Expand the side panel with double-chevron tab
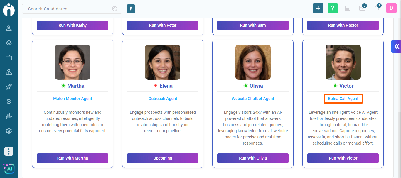 pyautogui.click(x=396, y=46)
